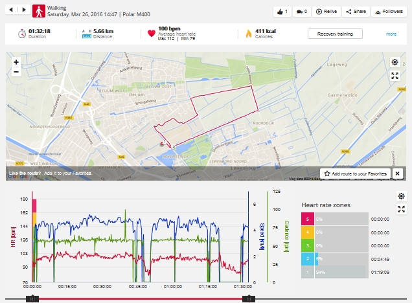The height and width of the screenshot is (303, 412).
Task: Open the Share options
Action: (x=356, y=12)
